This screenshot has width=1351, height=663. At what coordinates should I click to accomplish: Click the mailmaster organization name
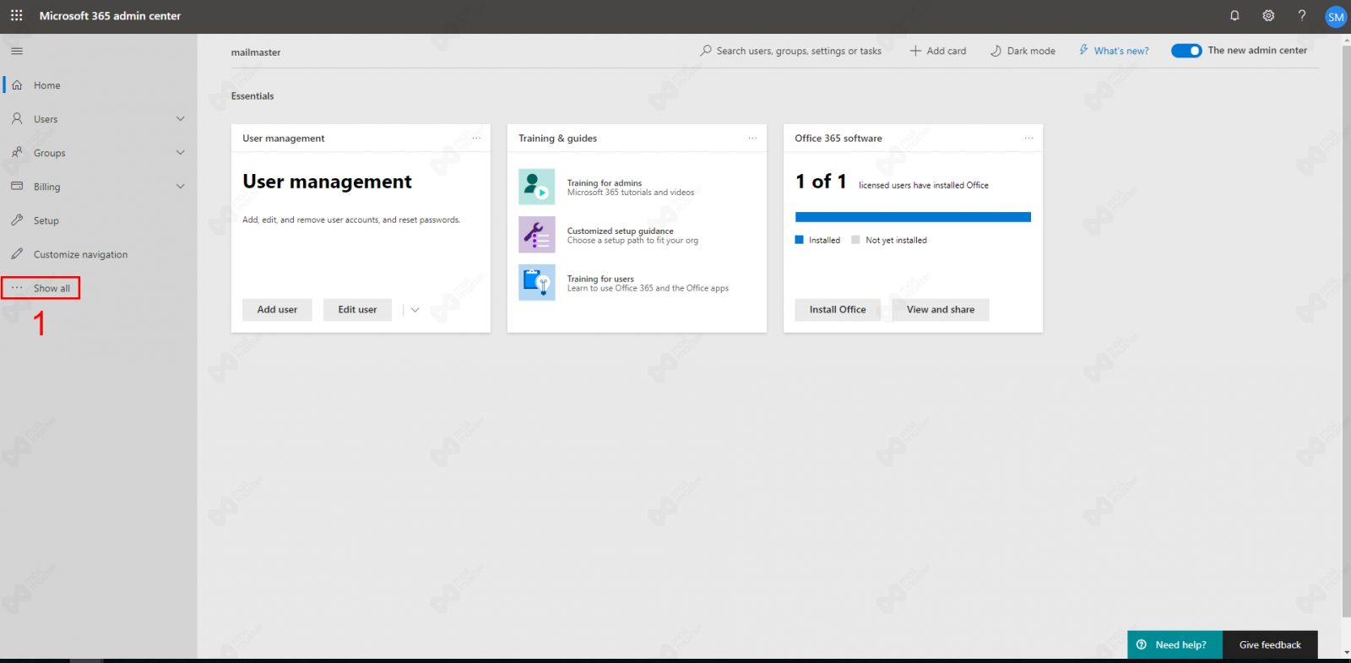pyautogui.click(x=256, y=52)
